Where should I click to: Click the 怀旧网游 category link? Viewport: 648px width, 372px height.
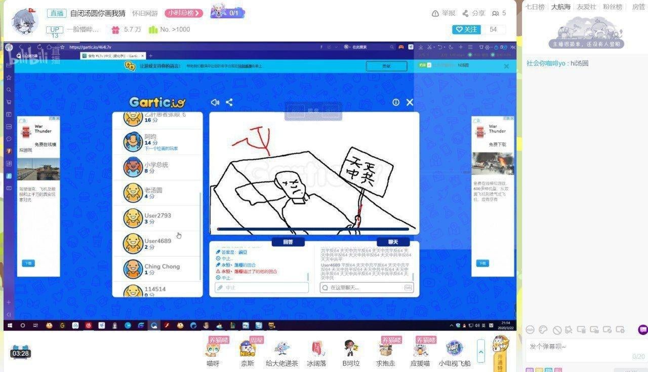(145, 13)
